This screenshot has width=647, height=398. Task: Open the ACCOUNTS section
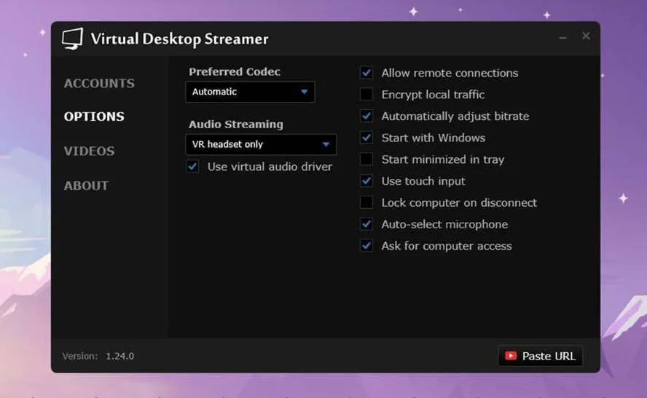(x=99, y=83)
